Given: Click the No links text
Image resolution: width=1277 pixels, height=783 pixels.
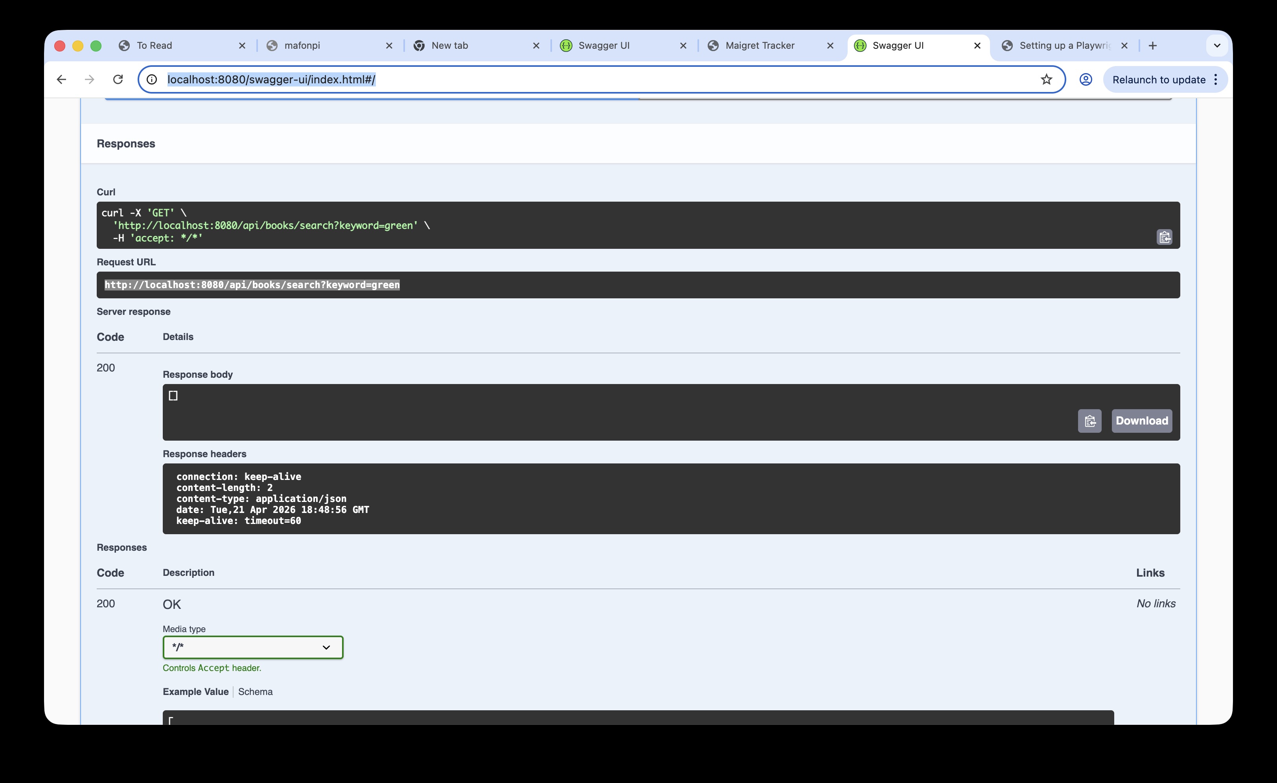Looking at the screenshot, I should [1156, 604].
